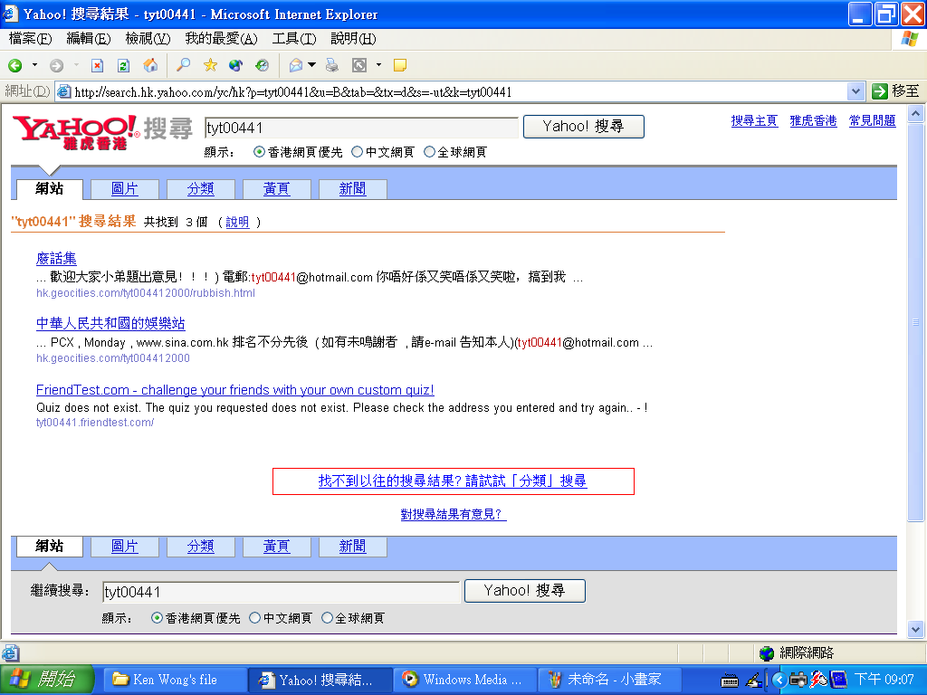The image size is (927, 695).
Task: Click the page icon in address bar
Action: point(64,91)
